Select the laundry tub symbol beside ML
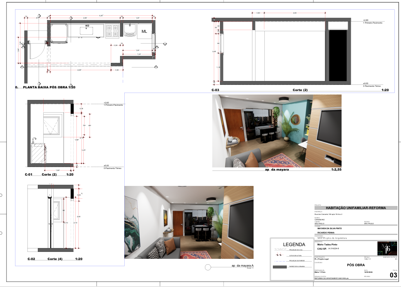This screenshot has height=287, width=401. tap(130, 30)
